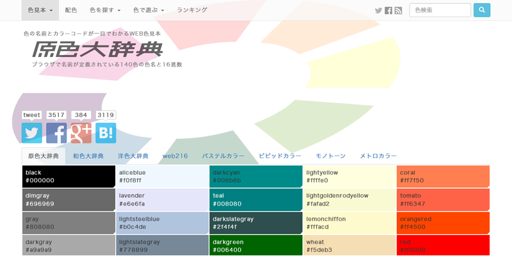Share via the large Facebook button
Screen dimensions: 512x256
[x=56, y=133]
